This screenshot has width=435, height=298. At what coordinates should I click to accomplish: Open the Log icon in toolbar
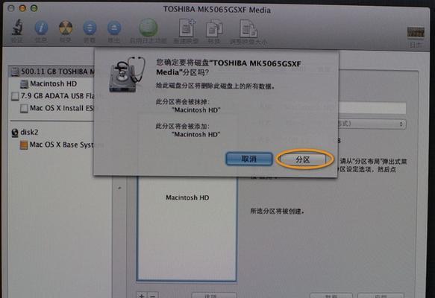(x=416, y=32)
